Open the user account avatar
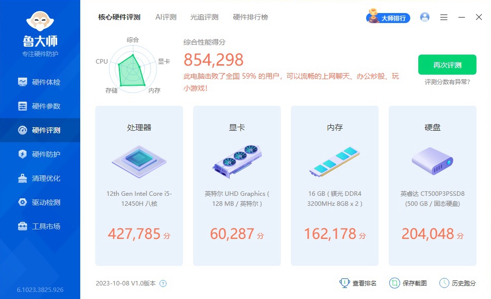The image size is (491, 299). coord(425,17)
